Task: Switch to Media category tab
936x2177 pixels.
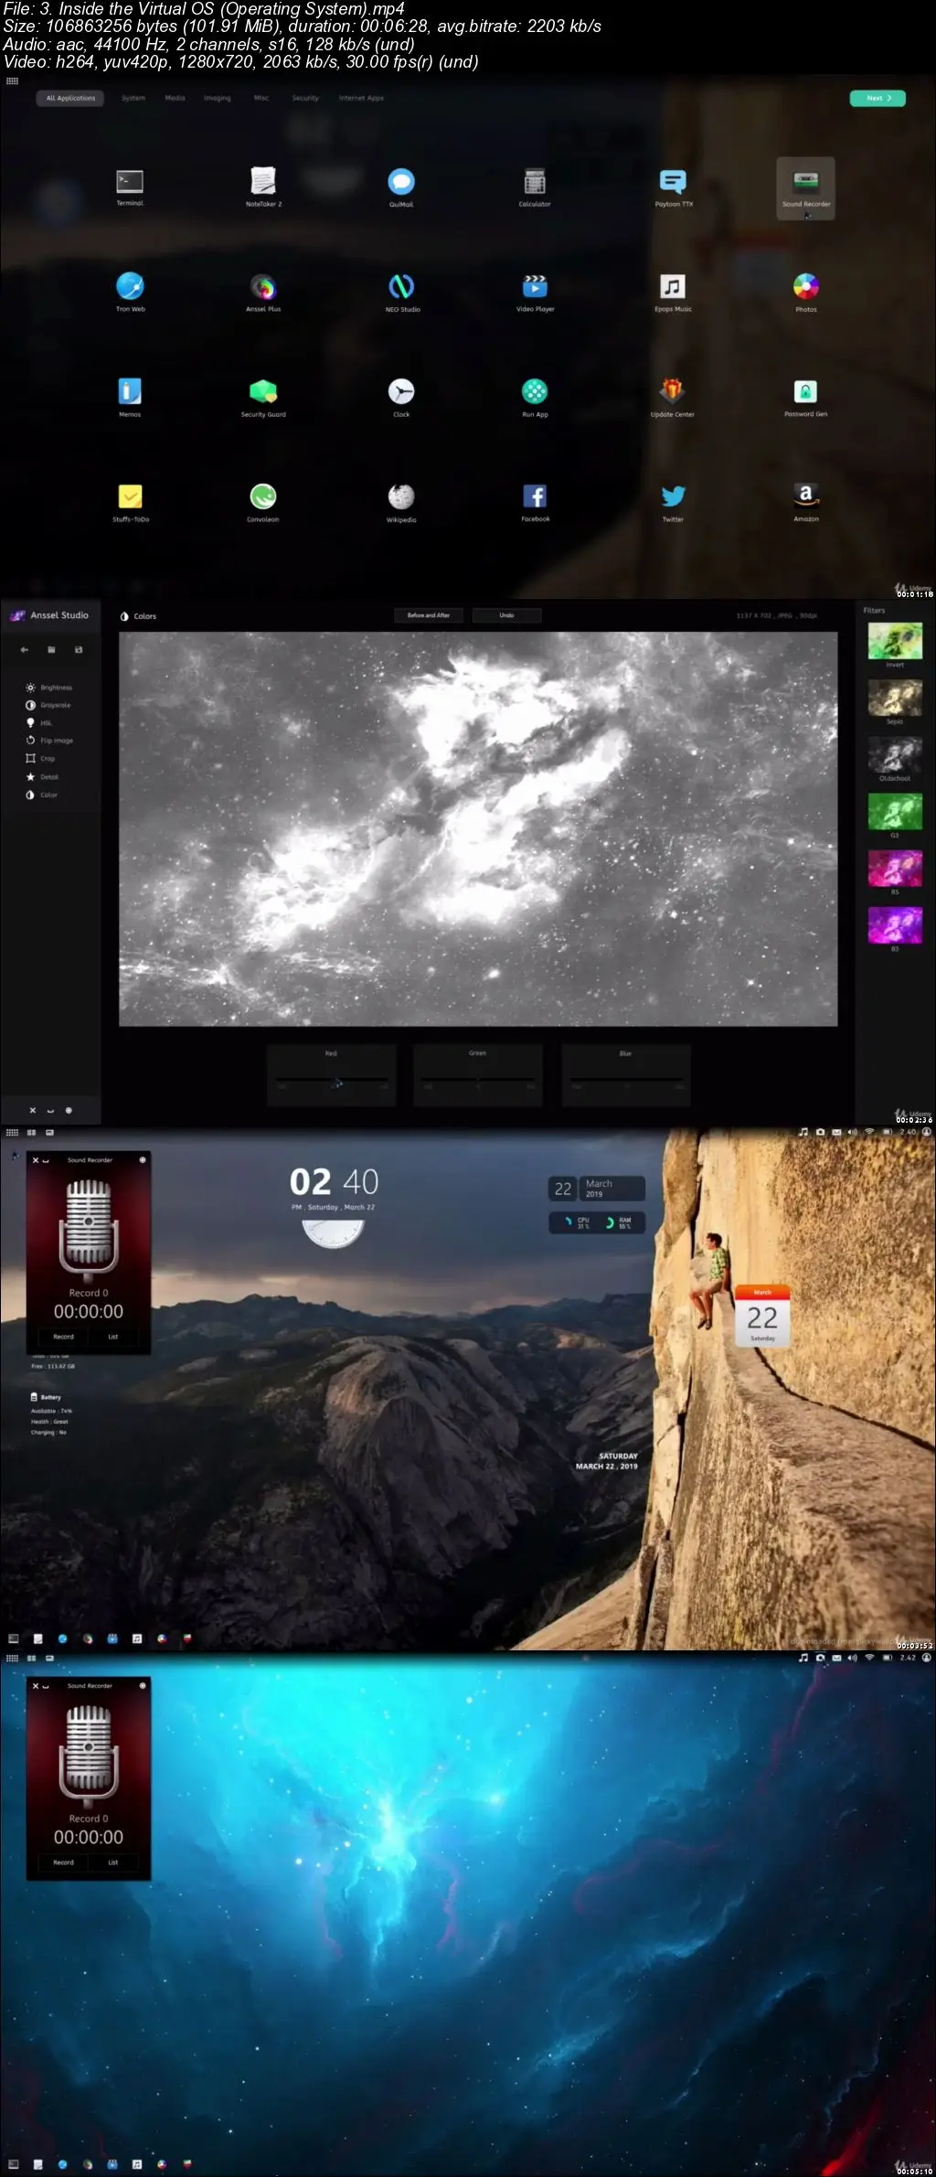Action: (x=175, y=98)
